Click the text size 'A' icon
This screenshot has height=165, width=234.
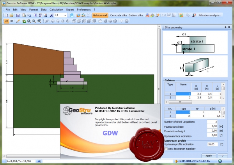tap(51, 15)
